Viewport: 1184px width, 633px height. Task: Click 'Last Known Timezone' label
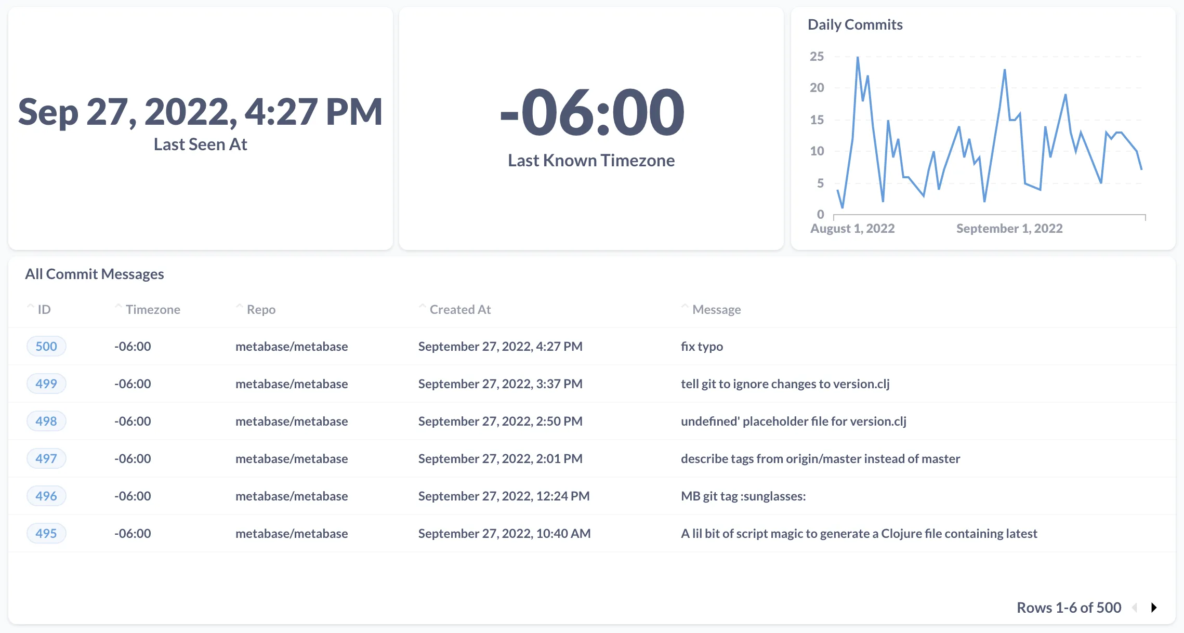591,160
